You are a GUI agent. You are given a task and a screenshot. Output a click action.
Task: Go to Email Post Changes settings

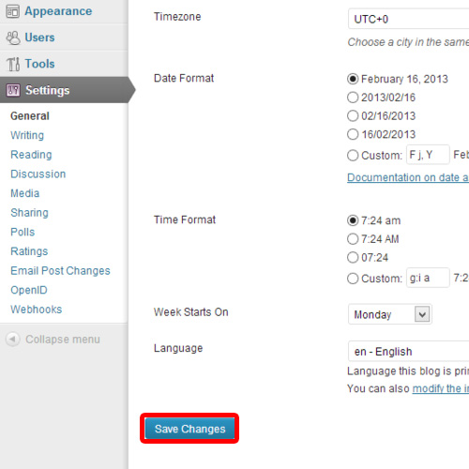coord(60,271)
